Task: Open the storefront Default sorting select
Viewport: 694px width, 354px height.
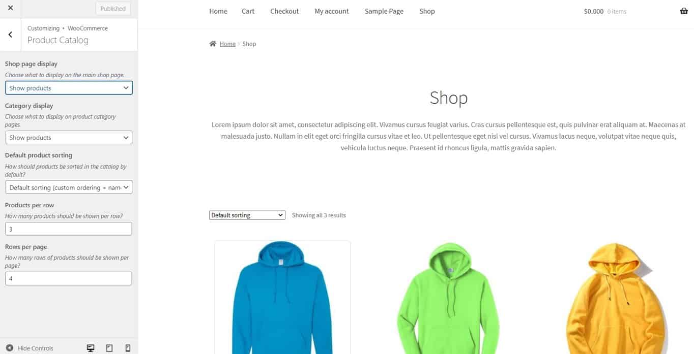Action: pyautogui.click(x=247, y=215)
